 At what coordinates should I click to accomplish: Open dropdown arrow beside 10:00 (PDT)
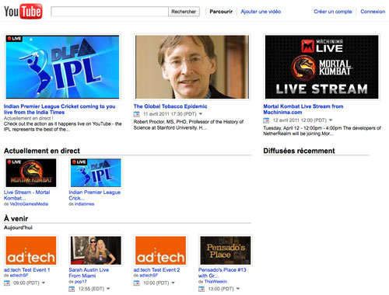click(x=173, y=283)
